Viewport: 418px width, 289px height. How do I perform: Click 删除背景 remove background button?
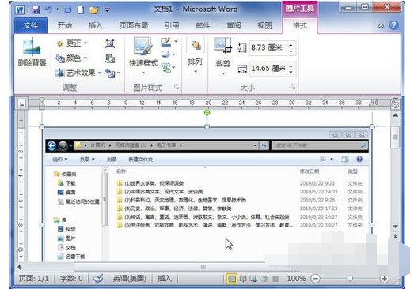(32, 53)
